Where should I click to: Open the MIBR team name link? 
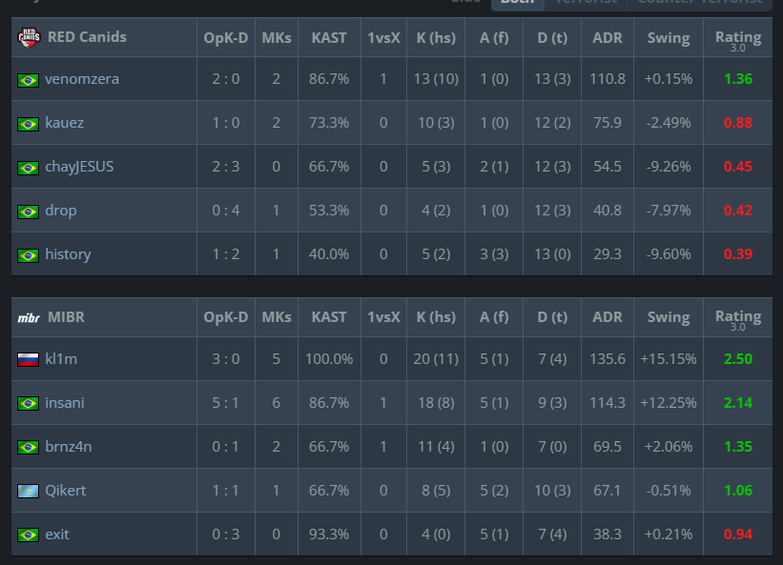[66, 317]
